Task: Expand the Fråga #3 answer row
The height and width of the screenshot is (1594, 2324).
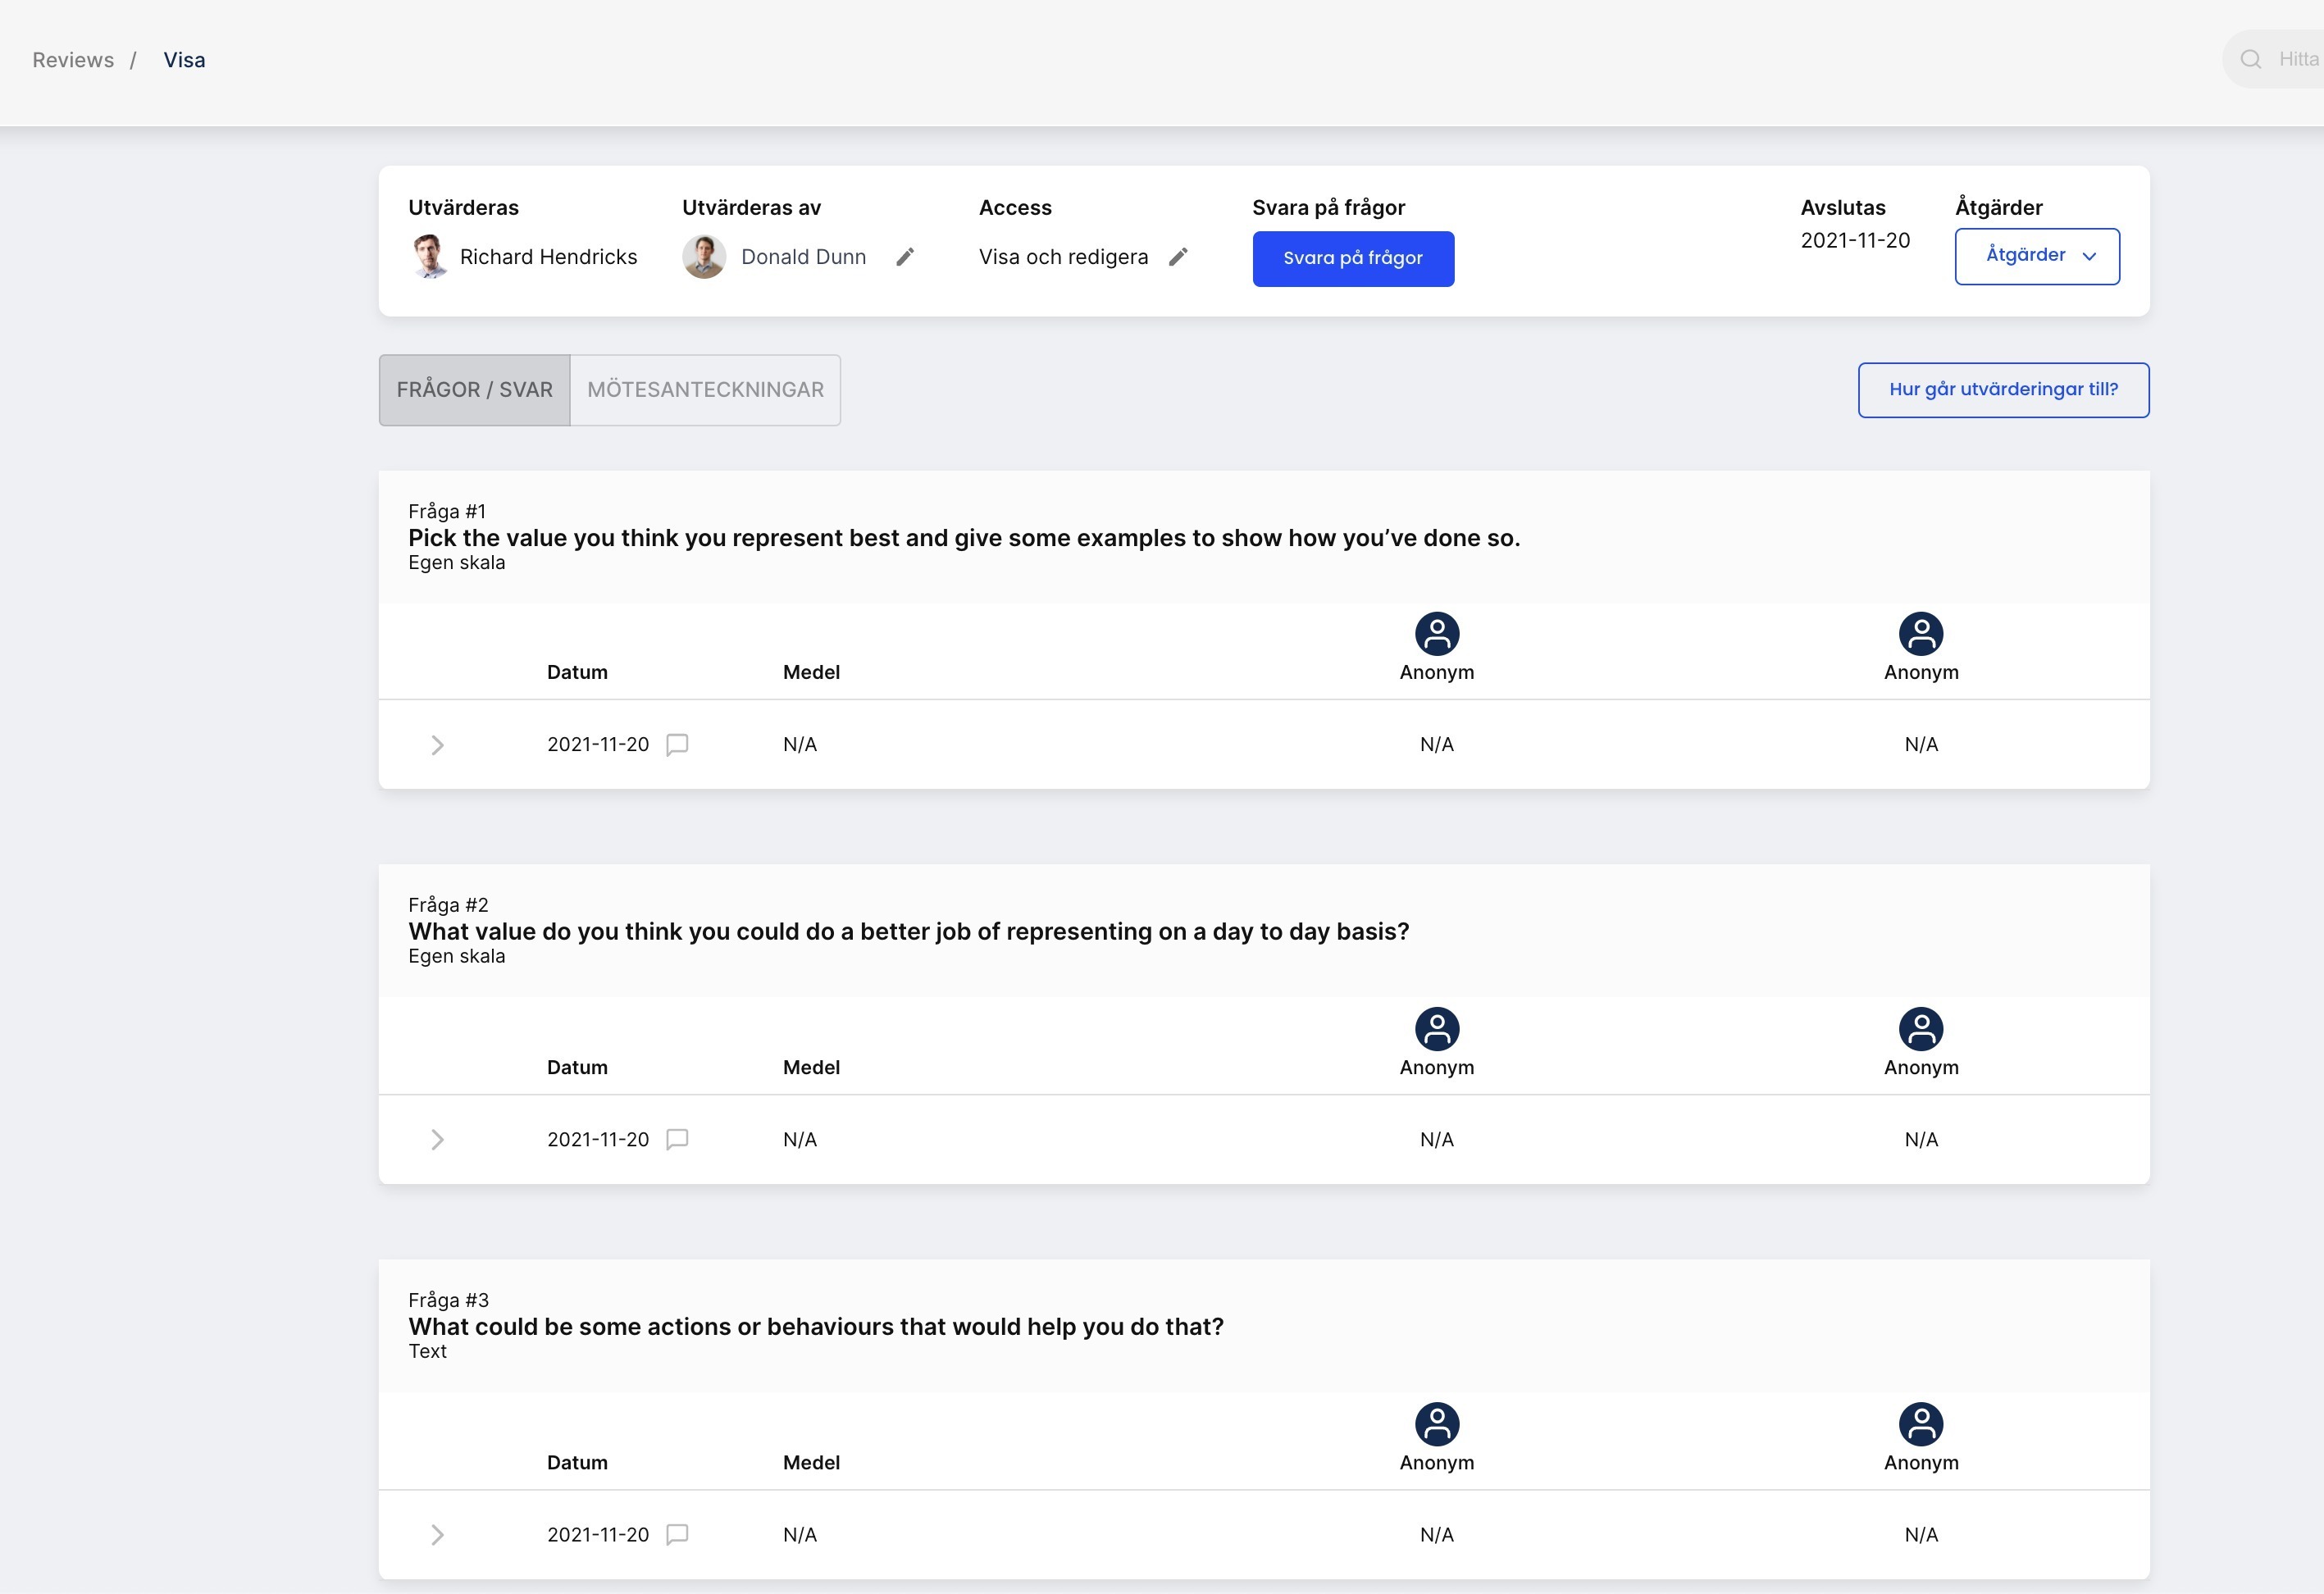Action: [437, 1535]
